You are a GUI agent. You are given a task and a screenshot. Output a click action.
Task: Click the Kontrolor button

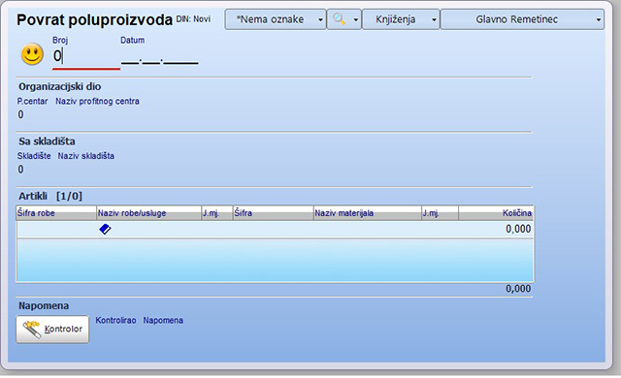(52, 329)
